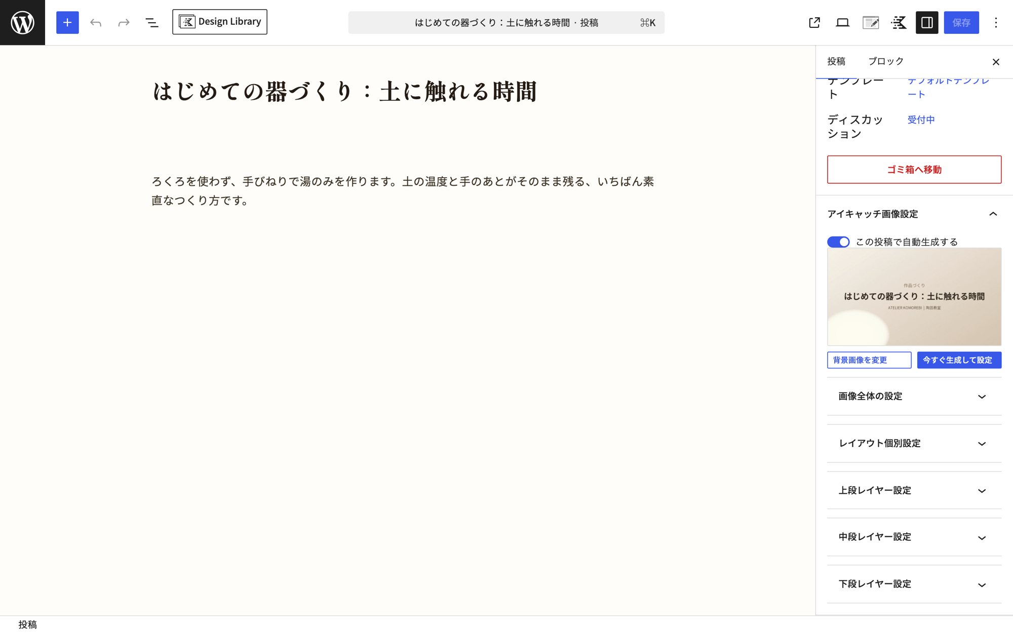Image resolution: width=1013 pixels, height=633 pixels.
Task: Toggle この投稿で自動生成する switch
Action: pos(838,242)
